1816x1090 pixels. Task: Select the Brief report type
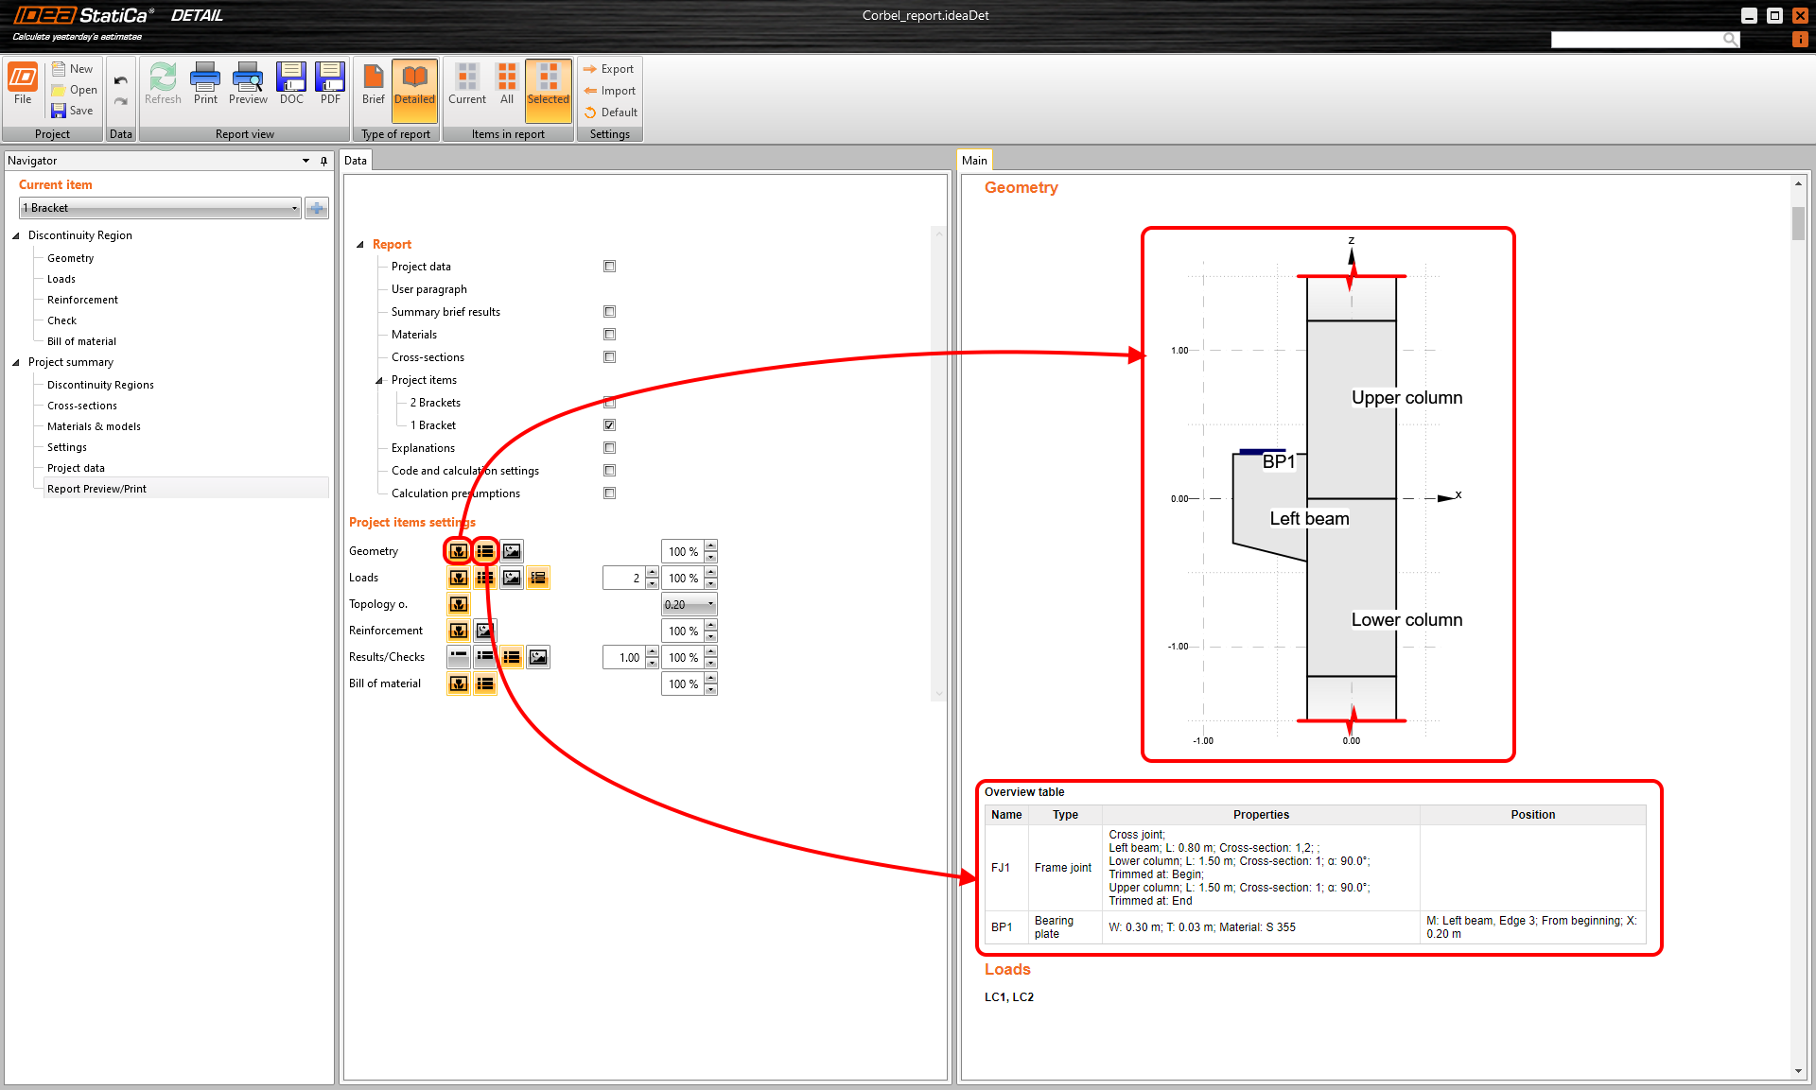coord(373,83)
